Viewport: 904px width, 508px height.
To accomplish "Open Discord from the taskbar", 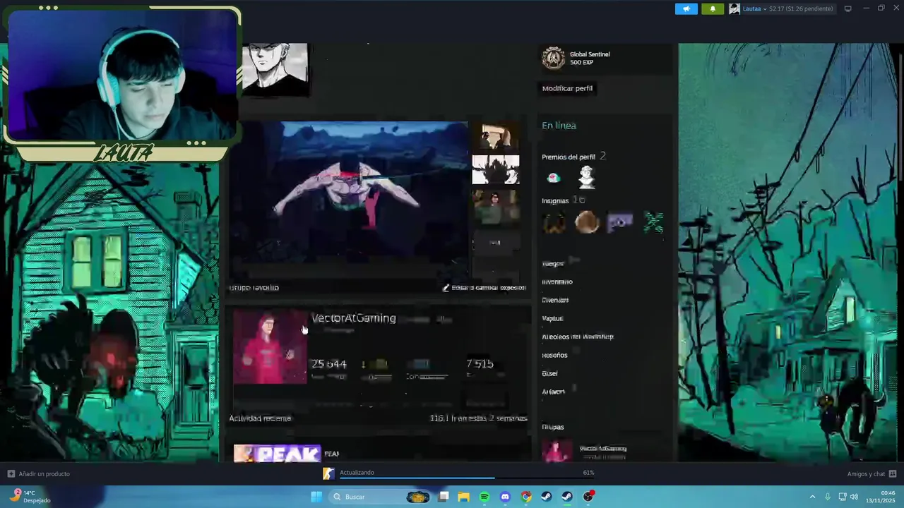I will click(505, 497).
